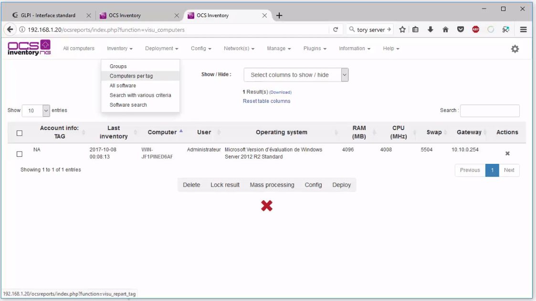Viewport: 536px width, 301px height.
Task: Expand the Plugins menu
Action: point(315,49)
